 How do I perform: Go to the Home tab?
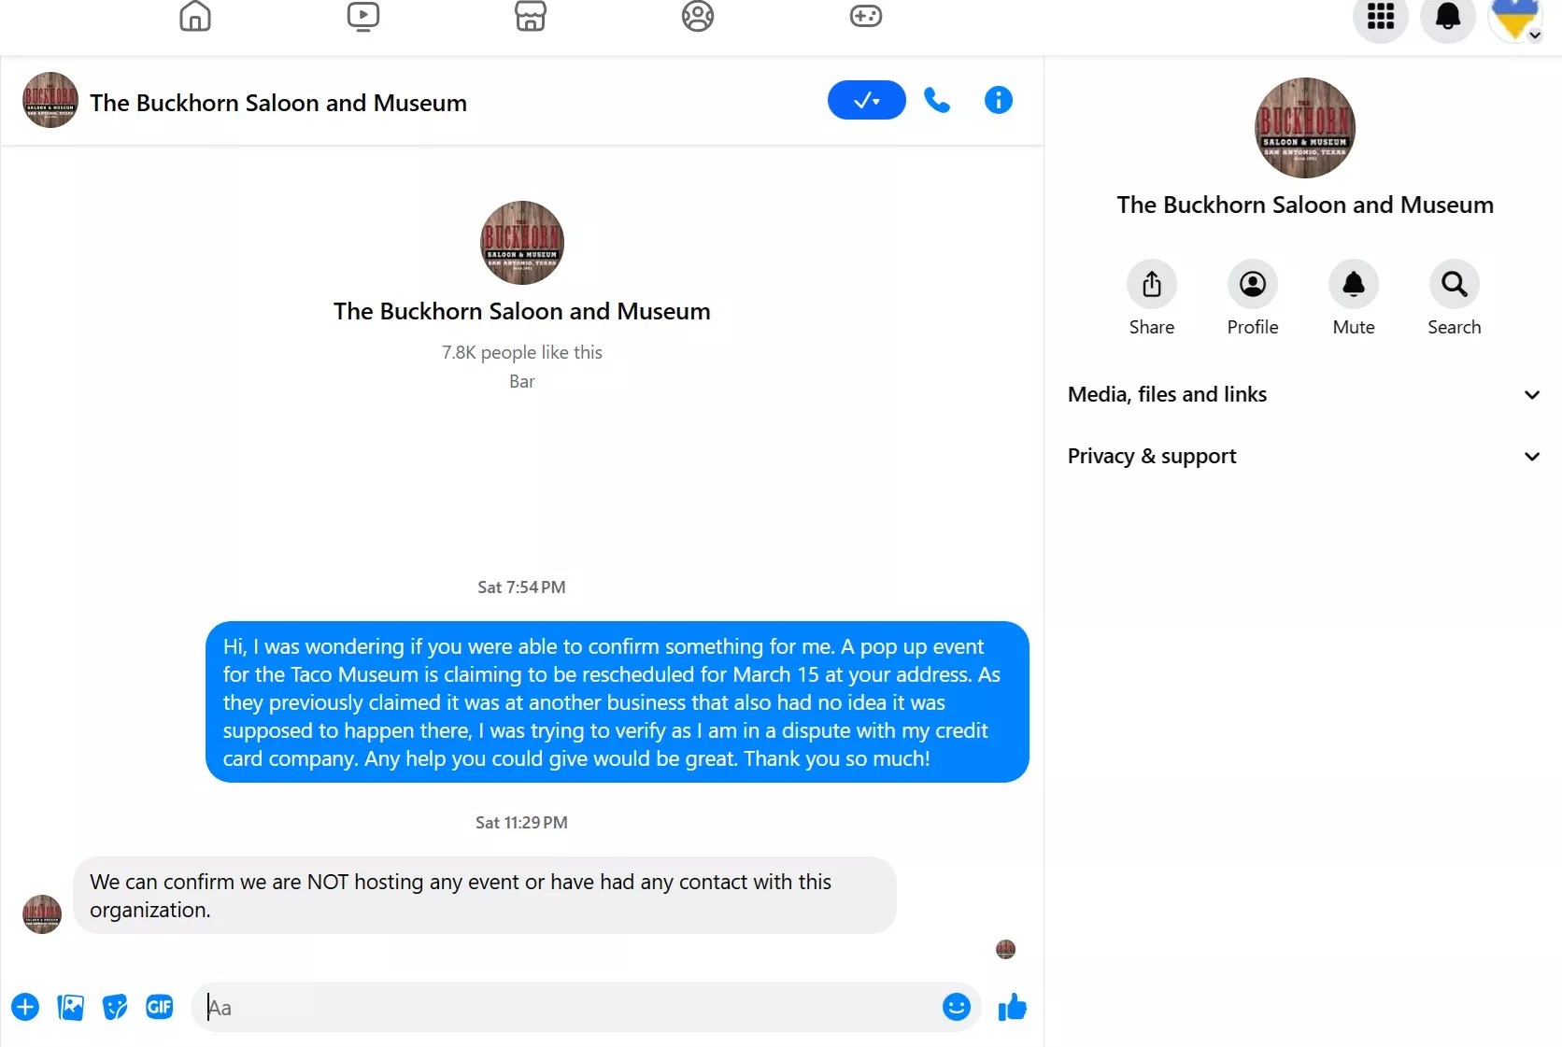click(195, 16)
